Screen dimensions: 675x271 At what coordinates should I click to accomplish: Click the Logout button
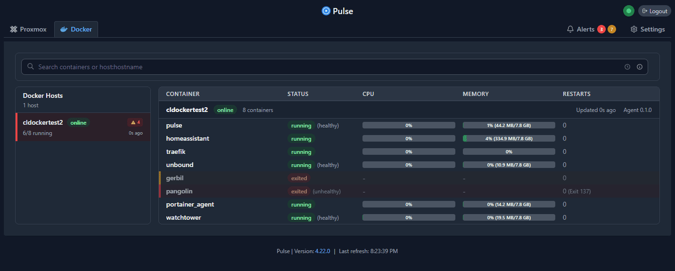tap(654, 11)
